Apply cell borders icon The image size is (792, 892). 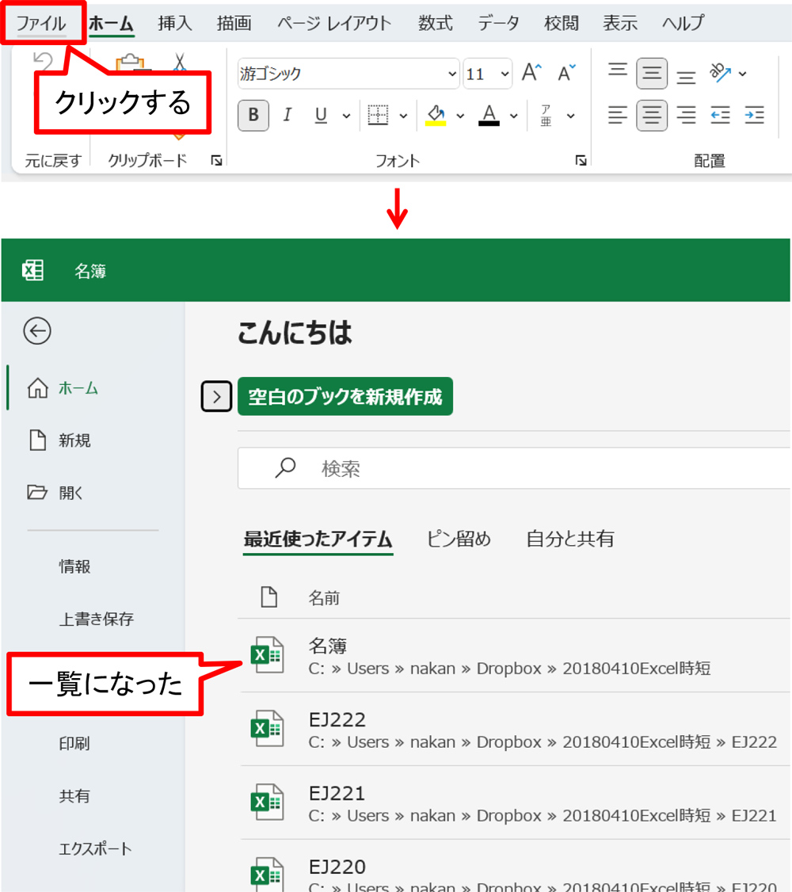(378, 116)
